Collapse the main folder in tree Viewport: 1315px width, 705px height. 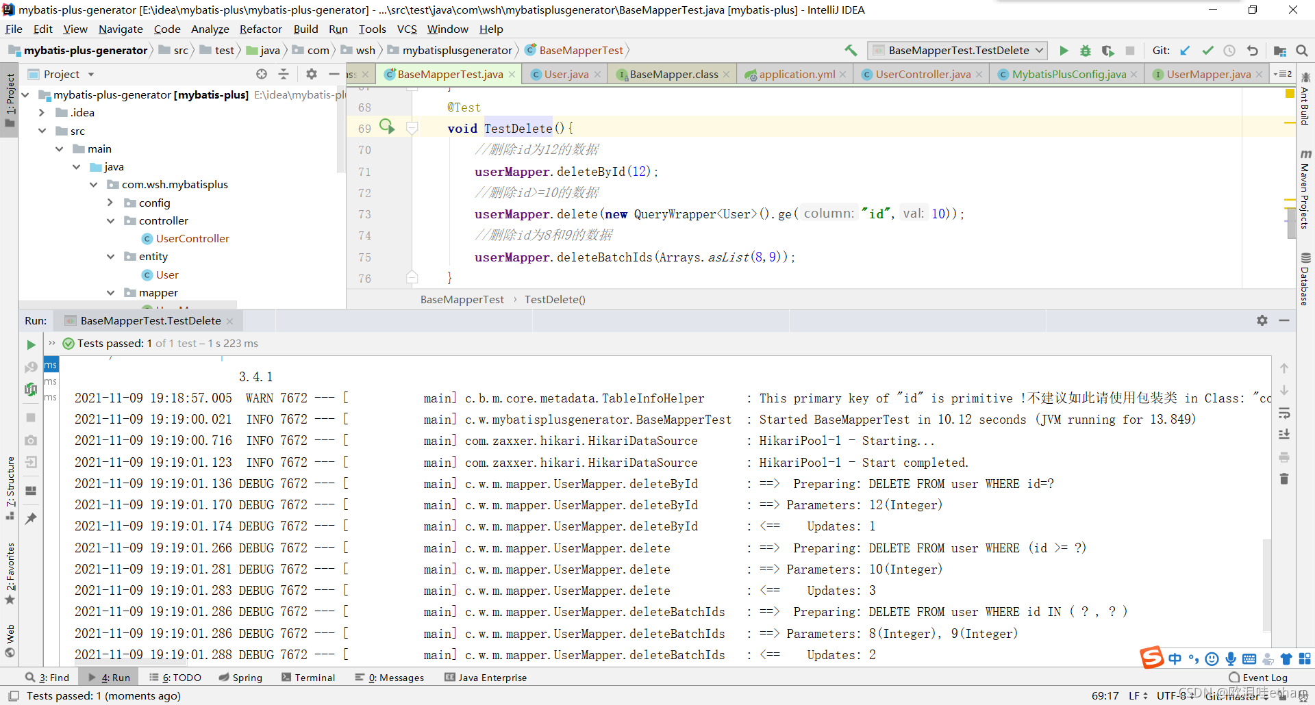pos(60,149)
